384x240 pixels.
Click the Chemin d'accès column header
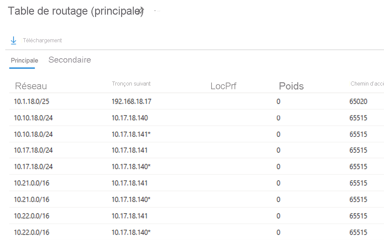[x=367, y=84]
